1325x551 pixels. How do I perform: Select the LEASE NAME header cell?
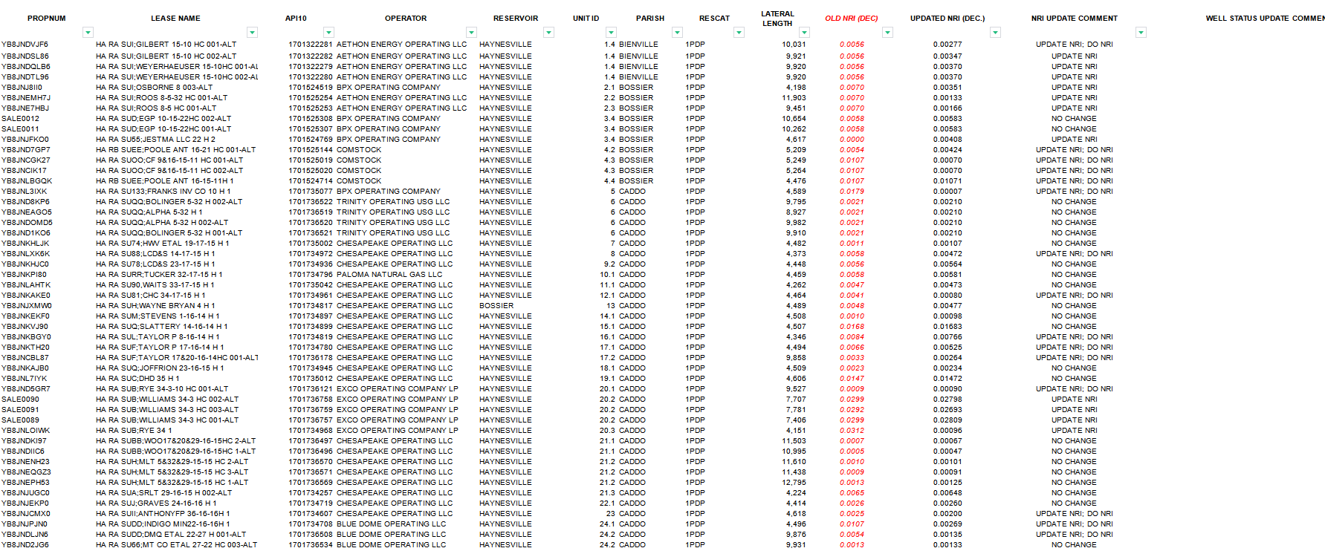(176, 19)
